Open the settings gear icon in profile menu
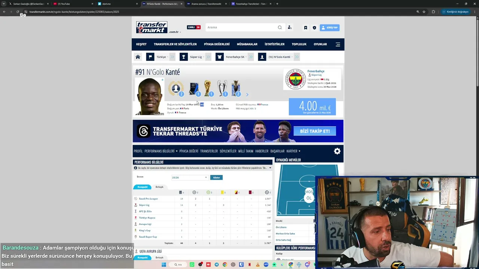The image size is (479, 269). (337, 151)
